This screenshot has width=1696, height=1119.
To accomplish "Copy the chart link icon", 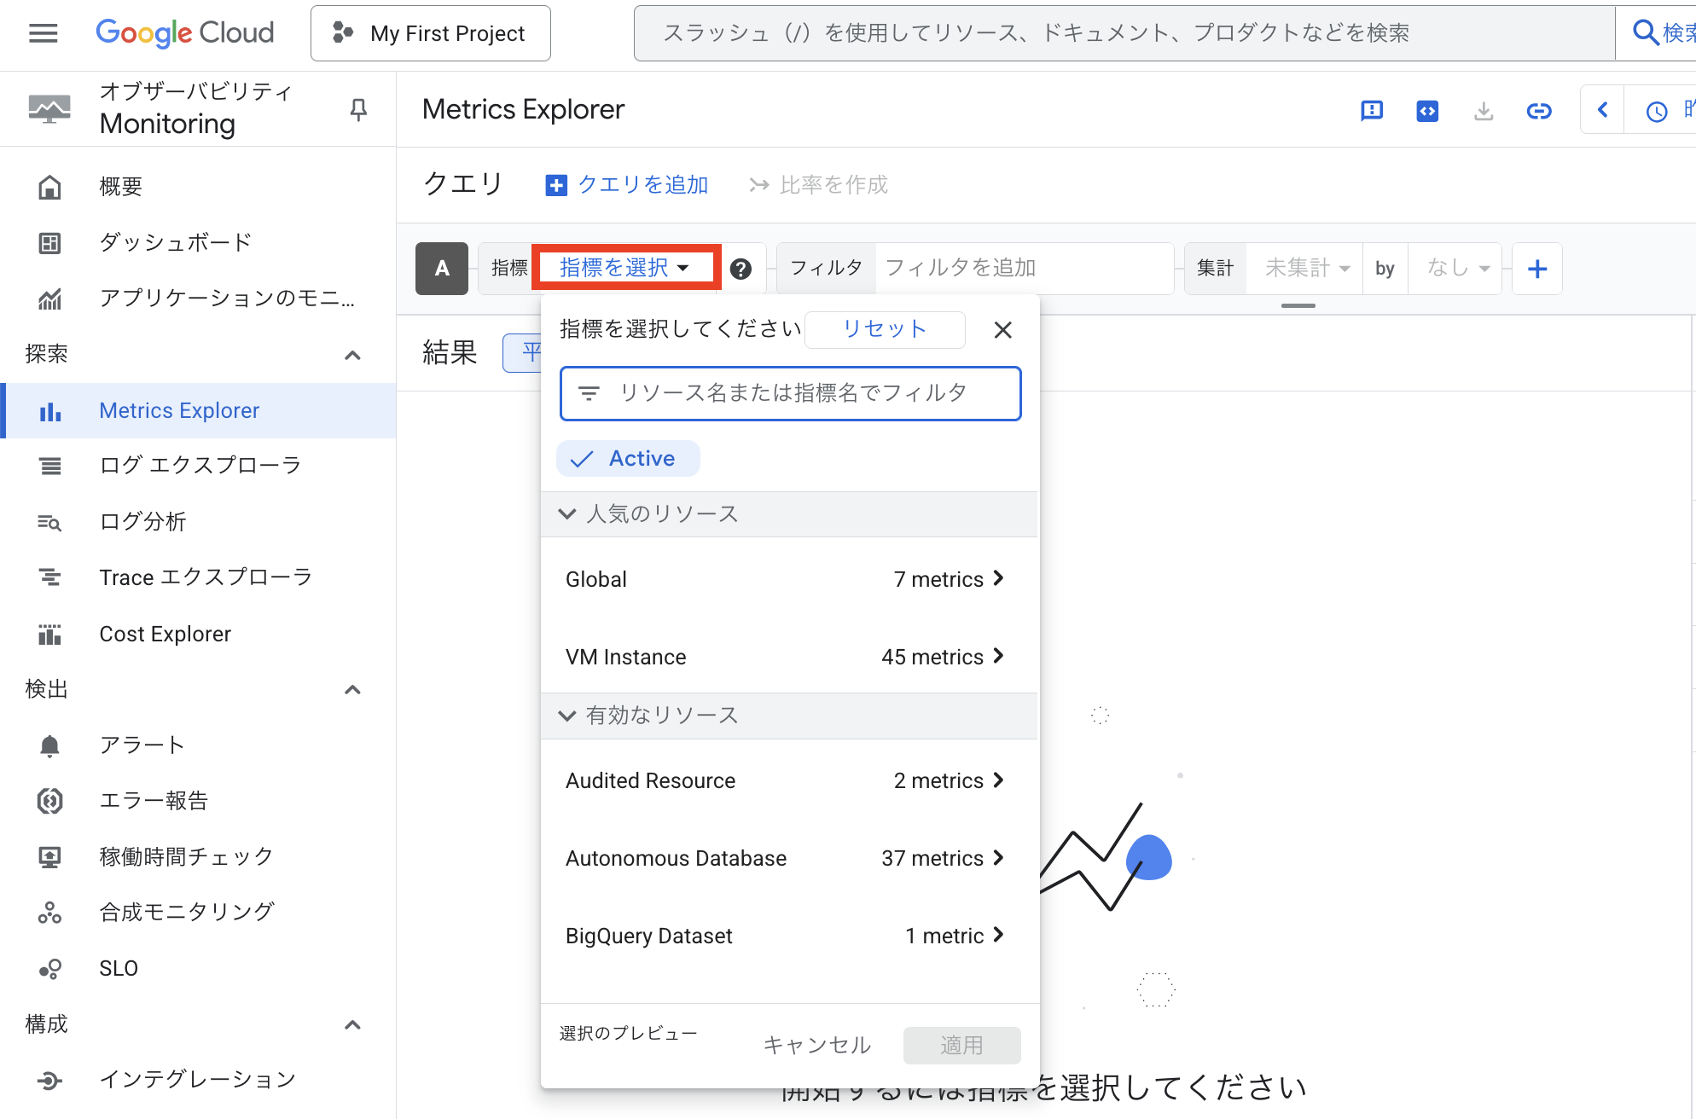I will click(x=1539, y=110).
